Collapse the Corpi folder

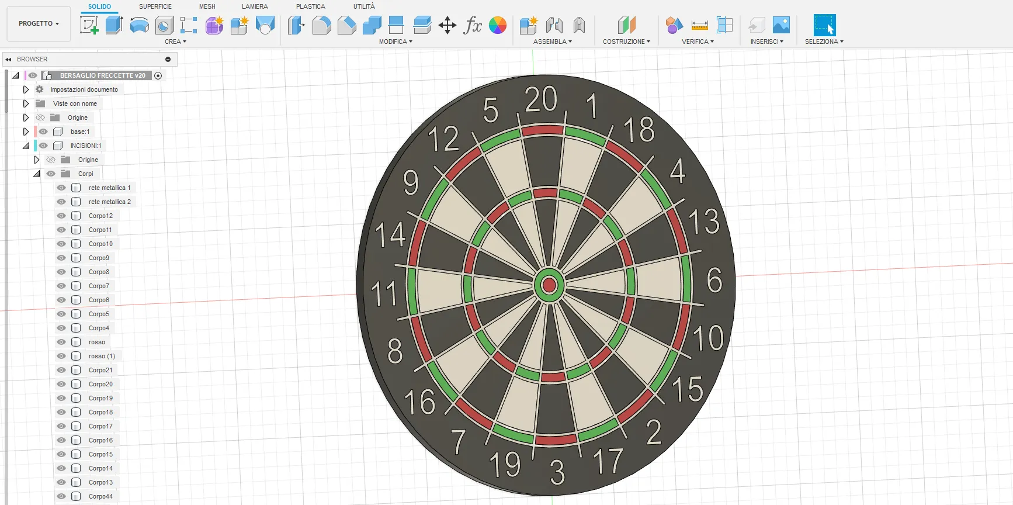(x=37, y=174)
